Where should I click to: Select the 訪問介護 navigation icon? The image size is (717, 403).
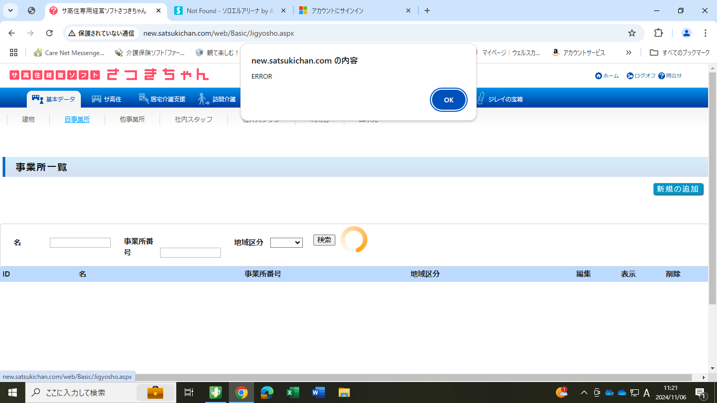[204, 99]
